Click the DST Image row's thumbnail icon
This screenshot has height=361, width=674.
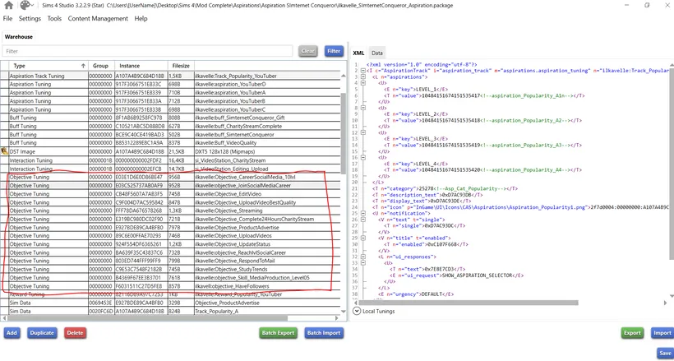[x=4, y=151]
